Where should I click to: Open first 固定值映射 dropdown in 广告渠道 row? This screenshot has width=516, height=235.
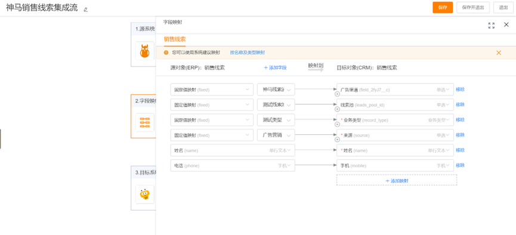click(x=212, y=89)
